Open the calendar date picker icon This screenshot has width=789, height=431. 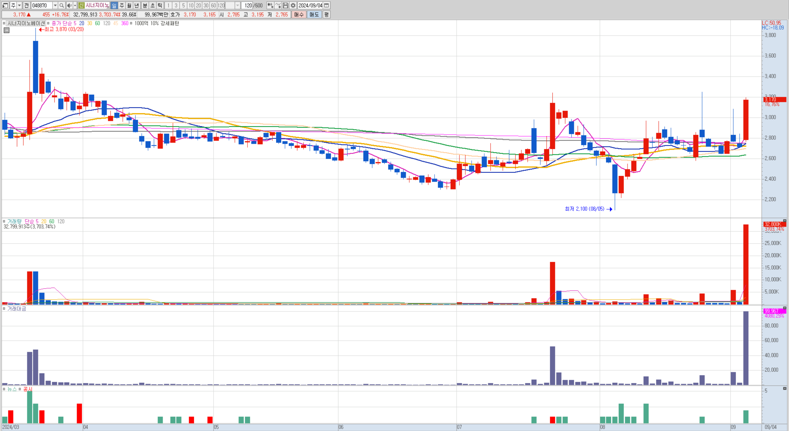[x=326, y=6]
